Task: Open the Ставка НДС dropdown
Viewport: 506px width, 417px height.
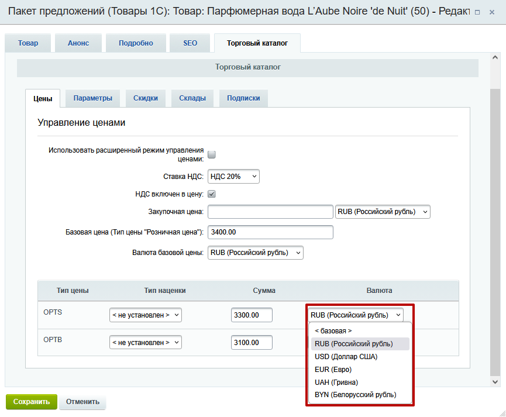Action: click(x=233, y=177)
